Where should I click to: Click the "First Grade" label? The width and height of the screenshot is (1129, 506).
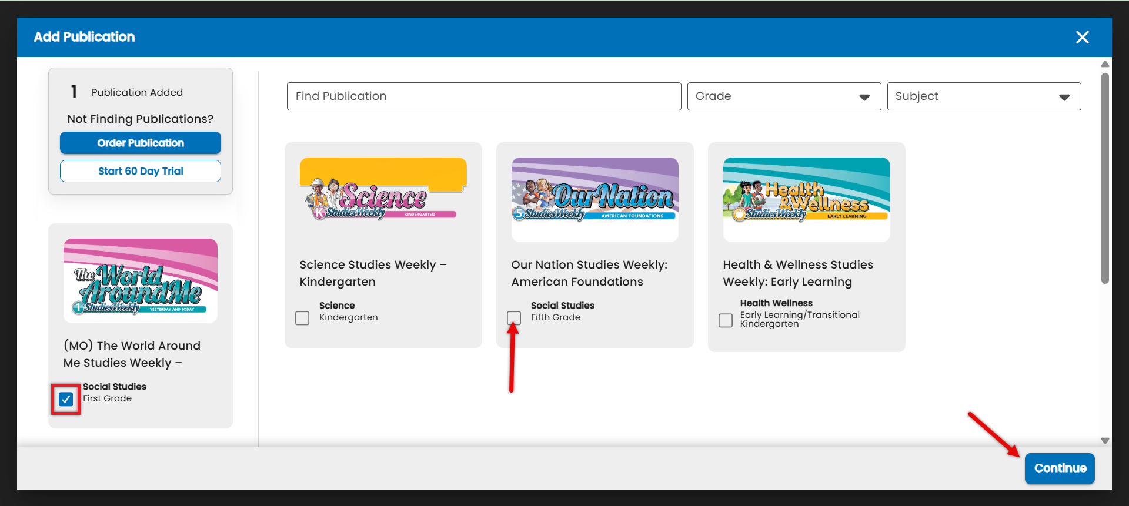(x=107, y=398)
